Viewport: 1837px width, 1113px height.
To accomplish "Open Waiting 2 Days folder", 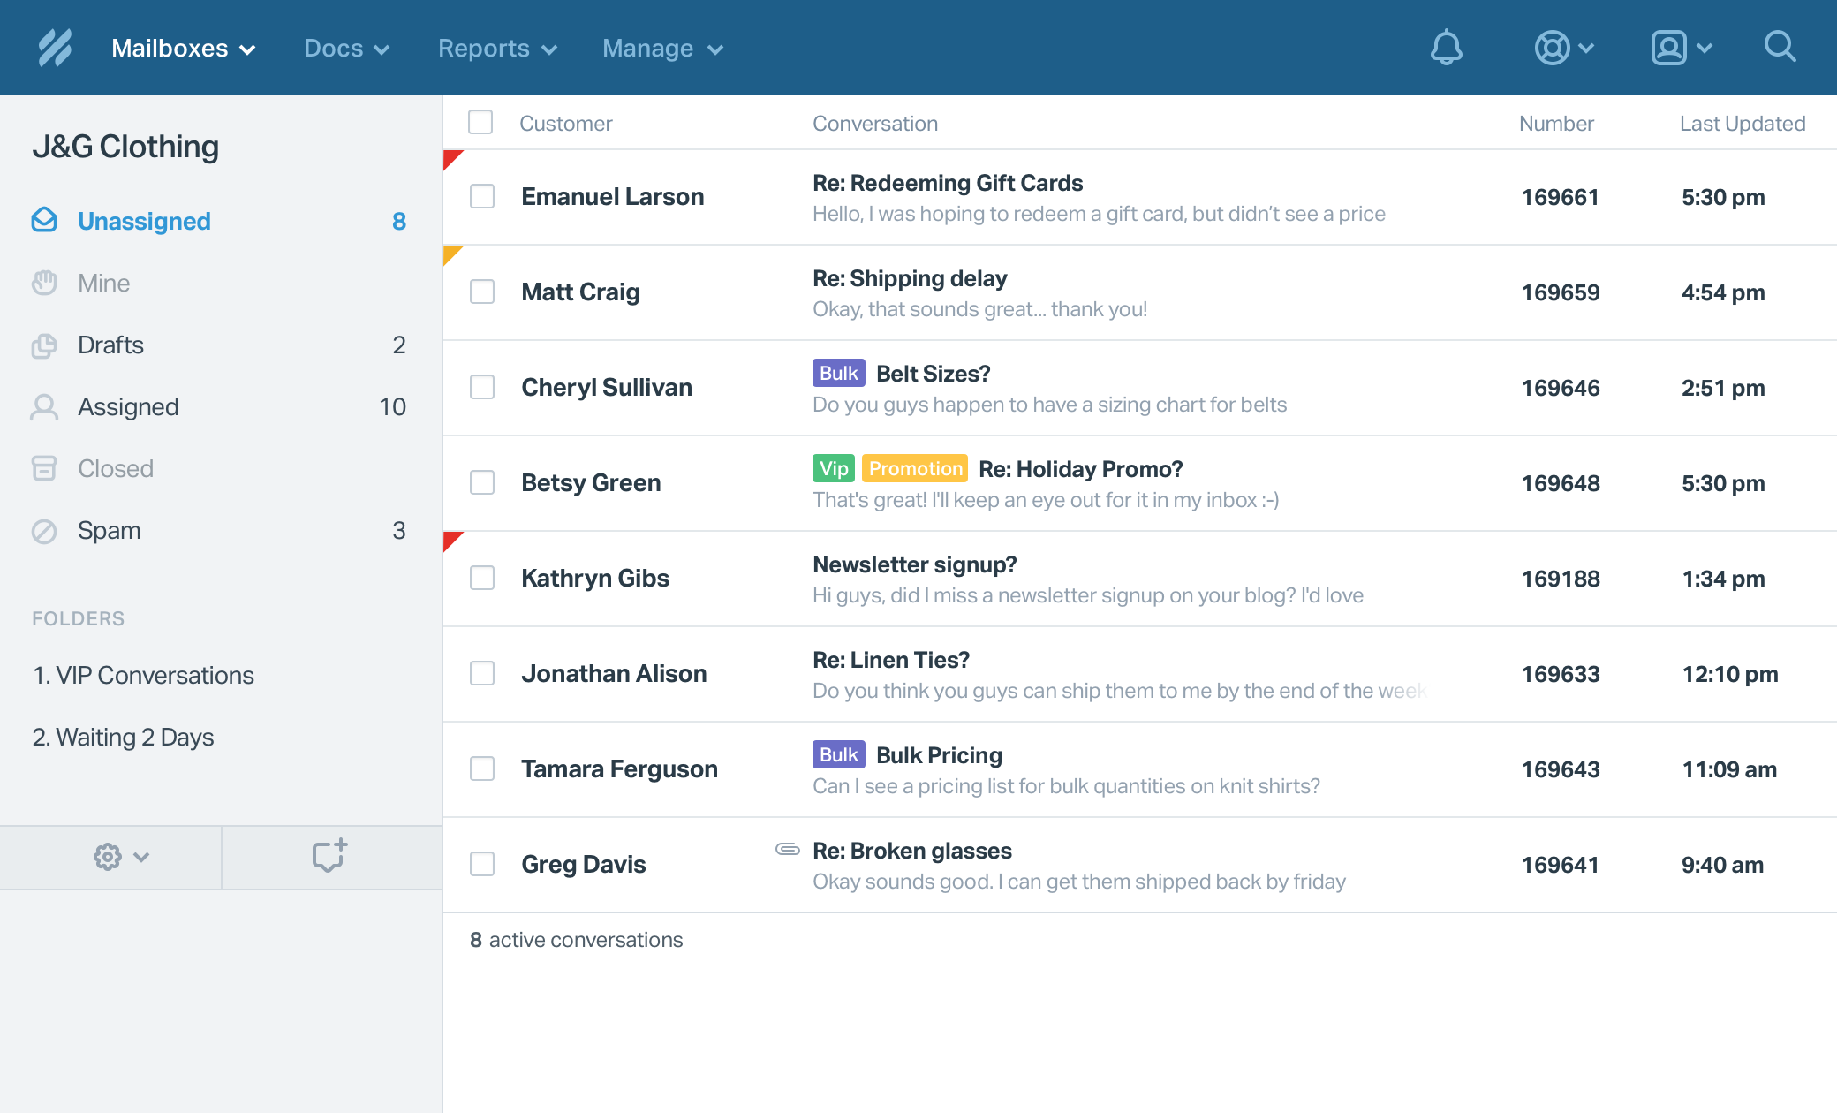I will [122, 737].
